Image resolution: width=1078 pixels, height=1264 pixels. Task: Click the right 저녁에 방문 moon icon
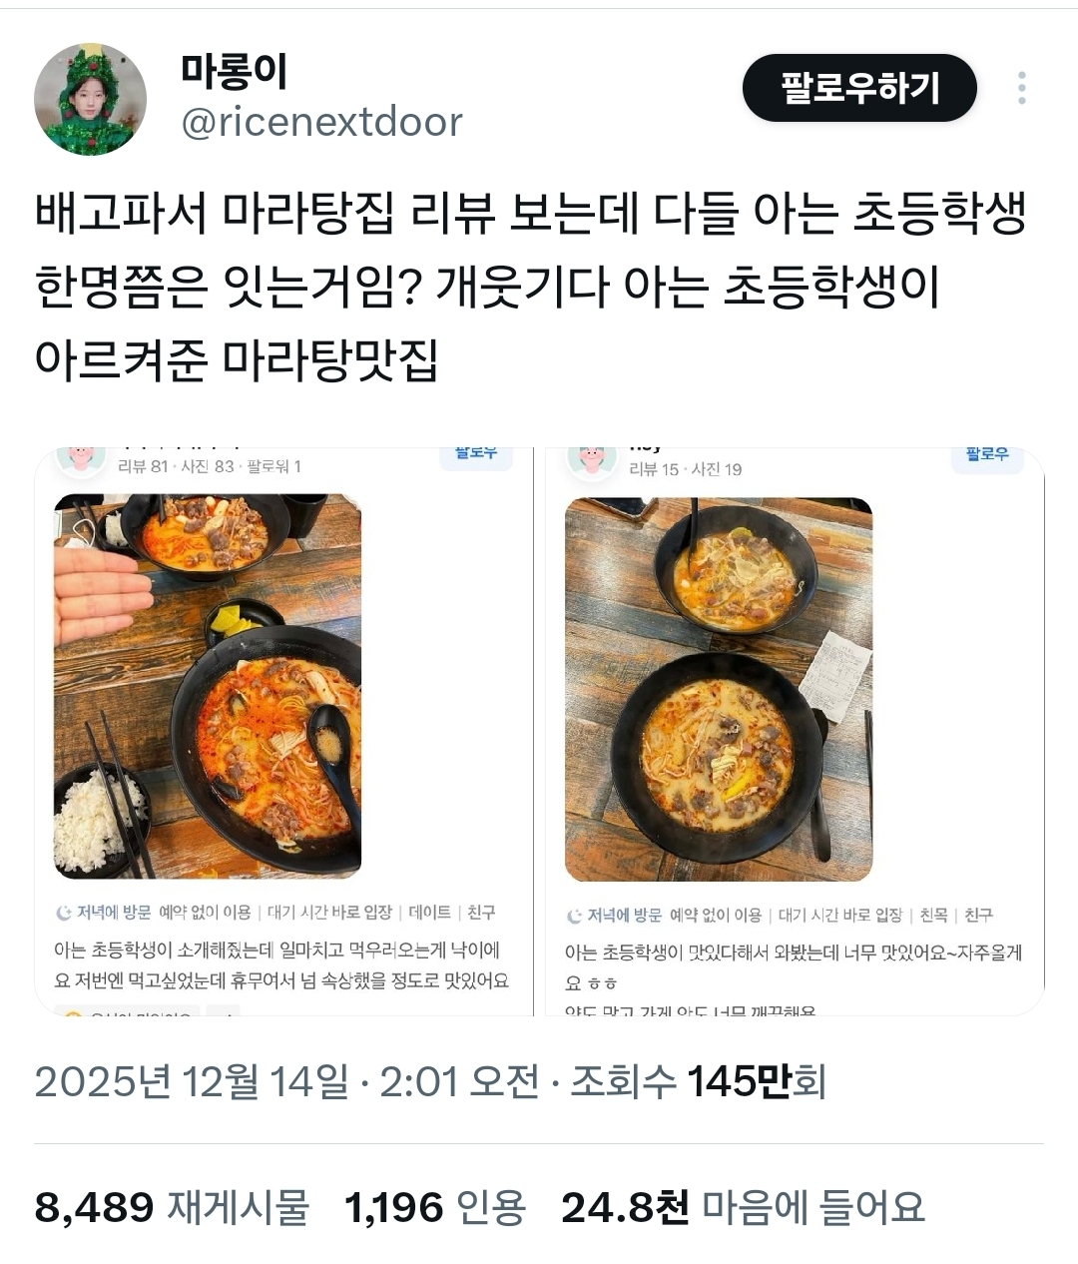point(574,916)
